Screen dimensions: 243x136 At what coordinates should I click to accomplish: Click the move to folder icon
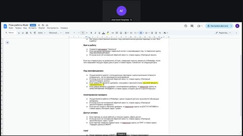tap(43, 25)
